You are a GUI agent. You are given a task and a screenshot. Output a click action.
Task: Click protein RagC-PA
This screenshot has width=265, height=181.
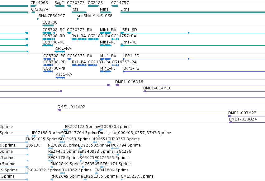(x=64, y=75)
